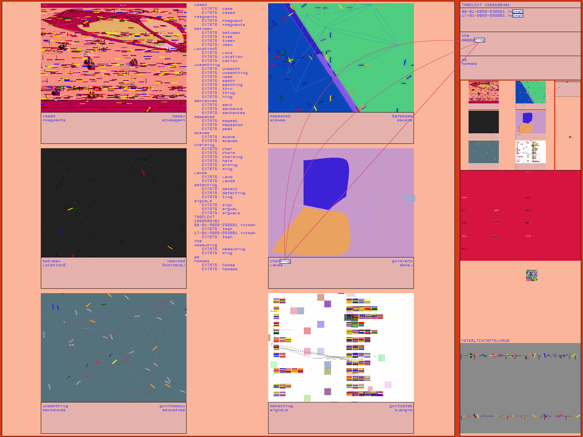This screenshot has height=437, width=583.
Task: Open the purple chairing lands thumbnail
Action: click(x=531, y=122)
